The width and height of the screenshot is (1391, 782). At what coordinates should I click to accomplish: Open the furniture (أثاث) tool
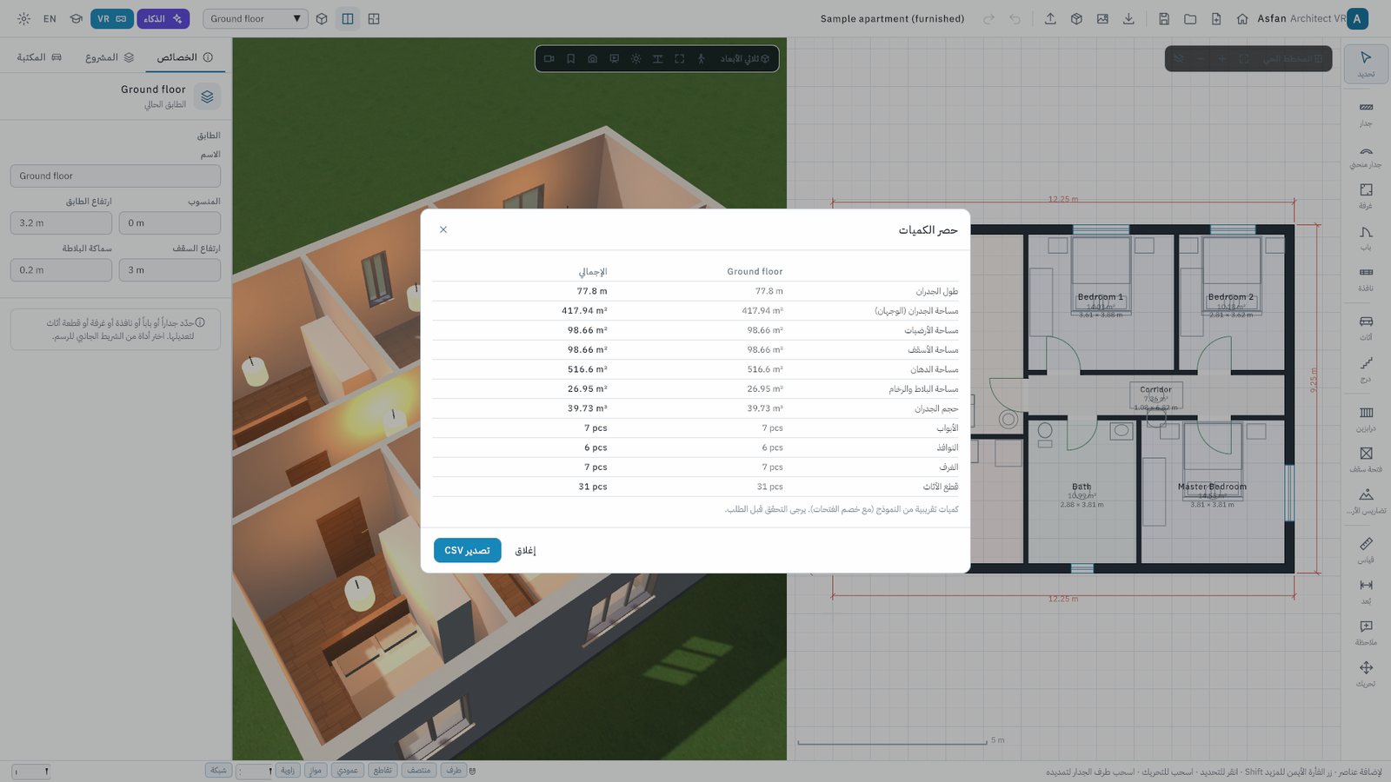point(1366,328)
